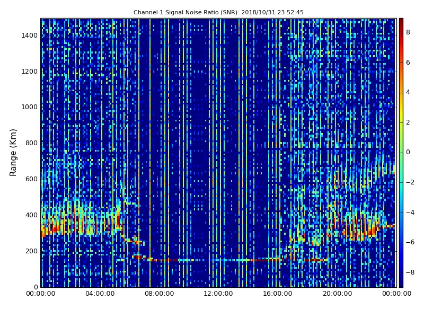Click the colorbar label −2
This screenshot has width=424, height=318.
click(x=410, y=182)
